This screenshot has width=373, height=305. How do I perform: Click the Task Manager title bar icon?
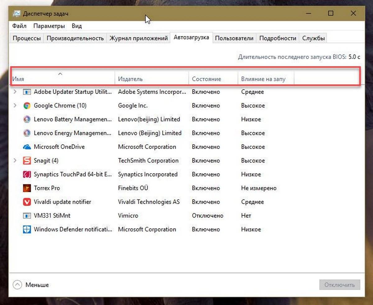[x=16, y=14]
